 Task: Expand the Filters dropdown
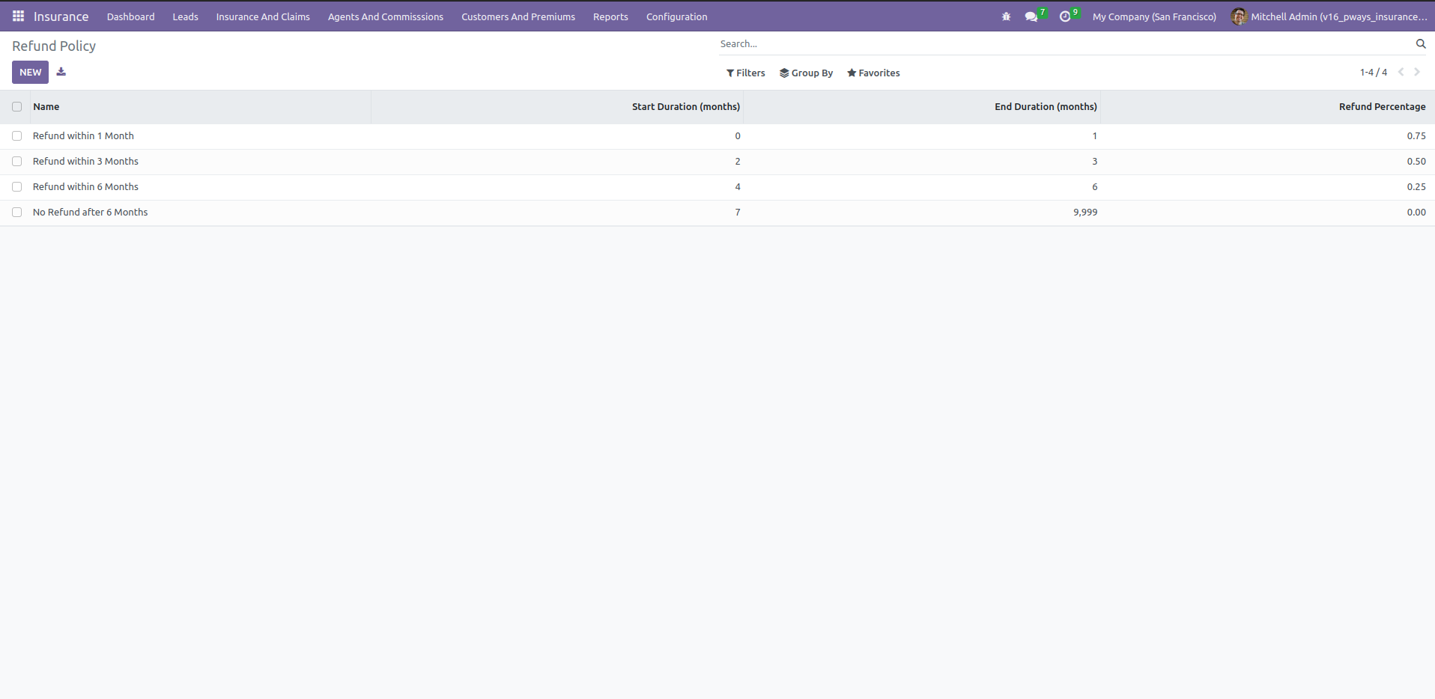click(746, 73)
